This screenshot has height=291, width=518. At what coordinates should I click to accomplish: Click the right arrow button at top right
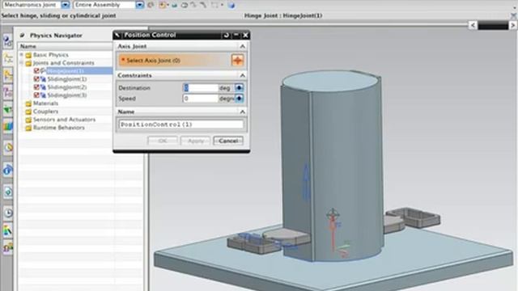point(513,25)
